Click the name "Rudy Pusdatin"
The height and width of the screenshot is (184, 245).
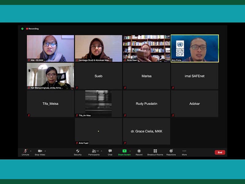147,104
